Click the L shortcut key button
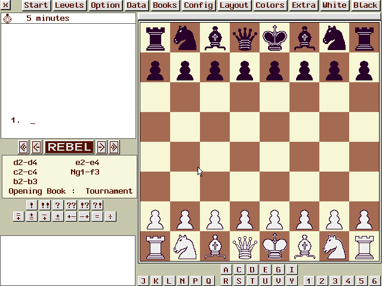 pos(170,281)
